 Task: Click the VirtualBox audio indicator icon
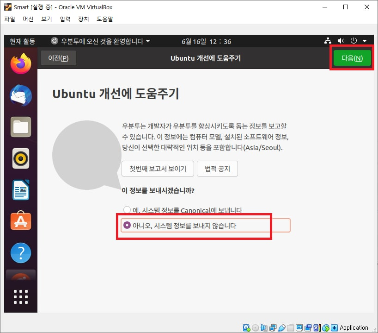pyautogui.click(x=264, y=328)
